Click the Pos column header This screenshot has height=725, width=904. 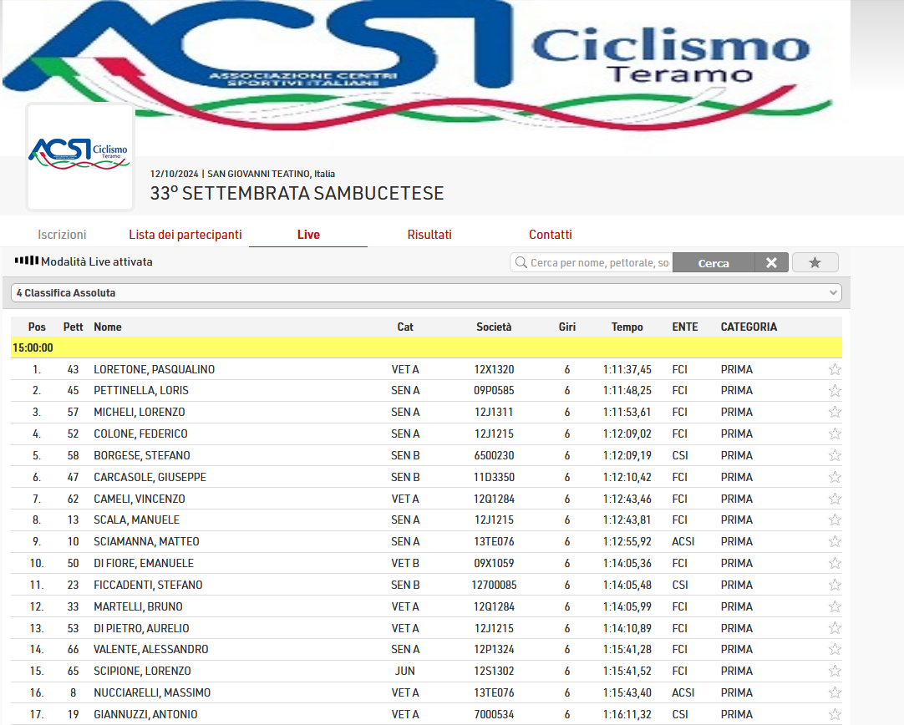pyautogui.click(x=37, y=327)
